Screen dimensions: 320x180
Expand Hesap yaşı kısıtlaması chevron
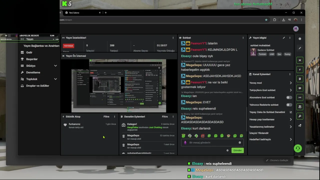click(x=291, y=119)
